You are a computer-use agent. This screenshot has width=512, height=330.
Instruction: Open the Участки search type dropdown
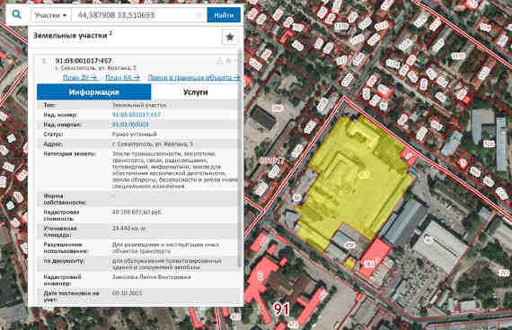(x=50, y=15)
